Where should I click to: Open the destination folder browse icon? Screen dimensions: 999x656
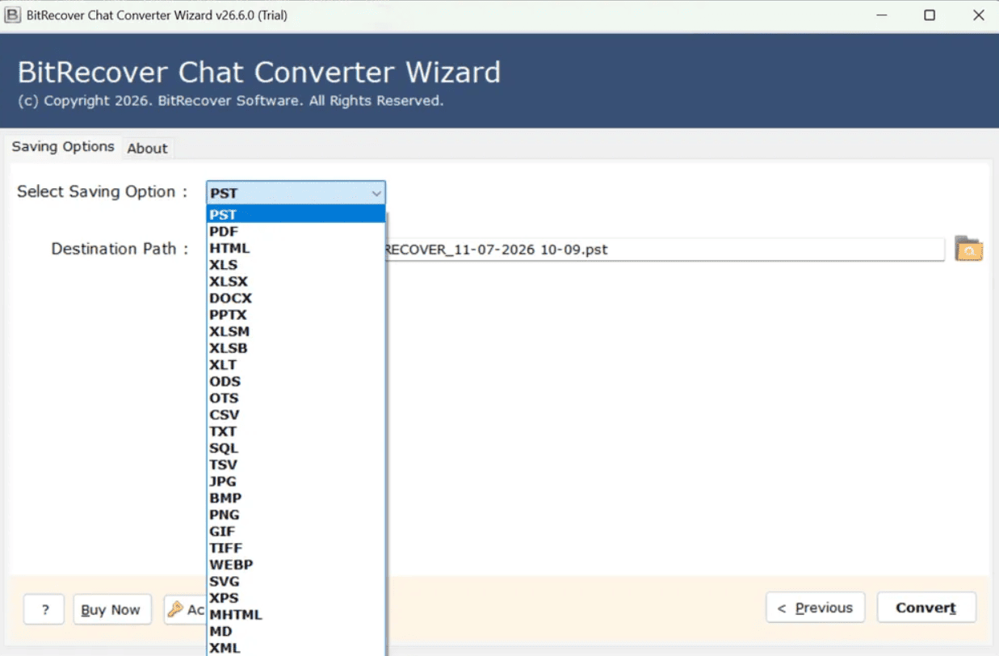point(968,249)
